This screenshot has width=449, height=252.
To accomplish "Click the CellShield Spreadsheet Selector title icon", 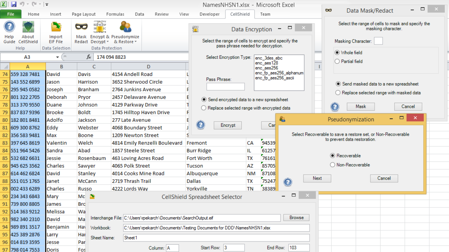I will click(x=92, y=196).
